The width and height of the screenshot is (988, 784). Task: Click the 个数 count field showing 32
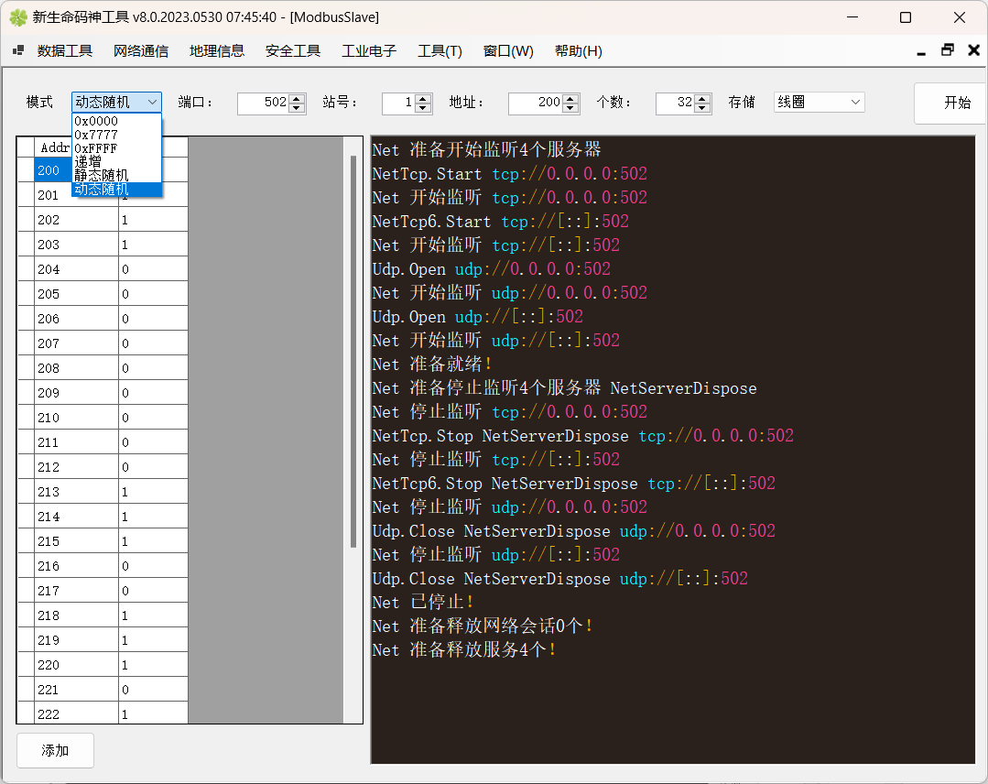coord(675,103)
